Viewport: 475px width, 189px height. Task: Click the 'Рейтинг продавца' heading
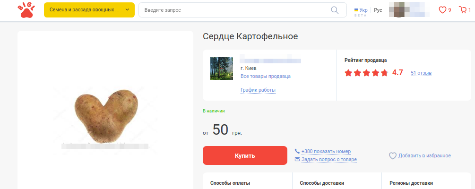(366, 60)
